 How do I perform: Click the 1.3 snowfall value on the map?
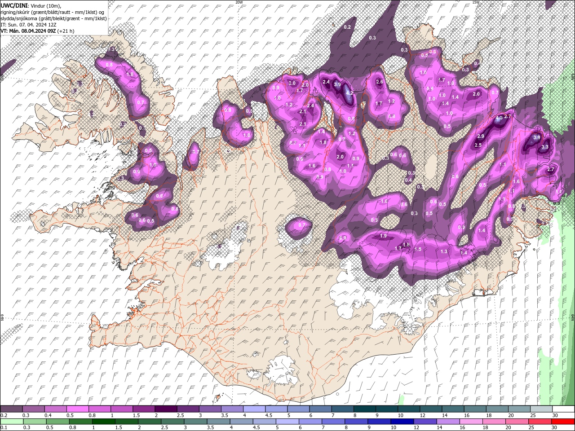point(444,251)
